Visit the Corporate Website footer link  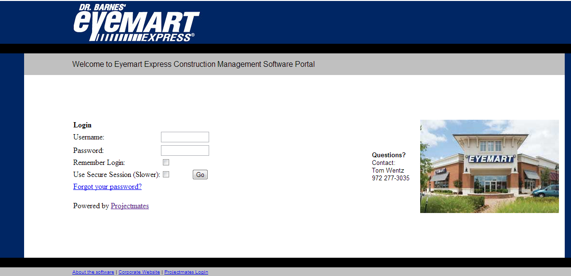(139, 272)
